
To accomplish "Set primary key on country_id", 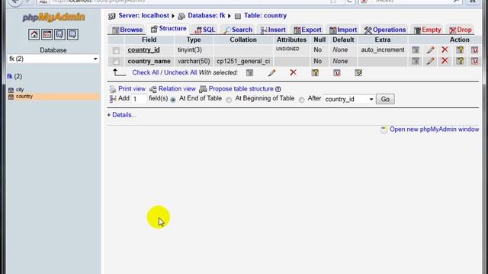I will (x=460, y=49).
